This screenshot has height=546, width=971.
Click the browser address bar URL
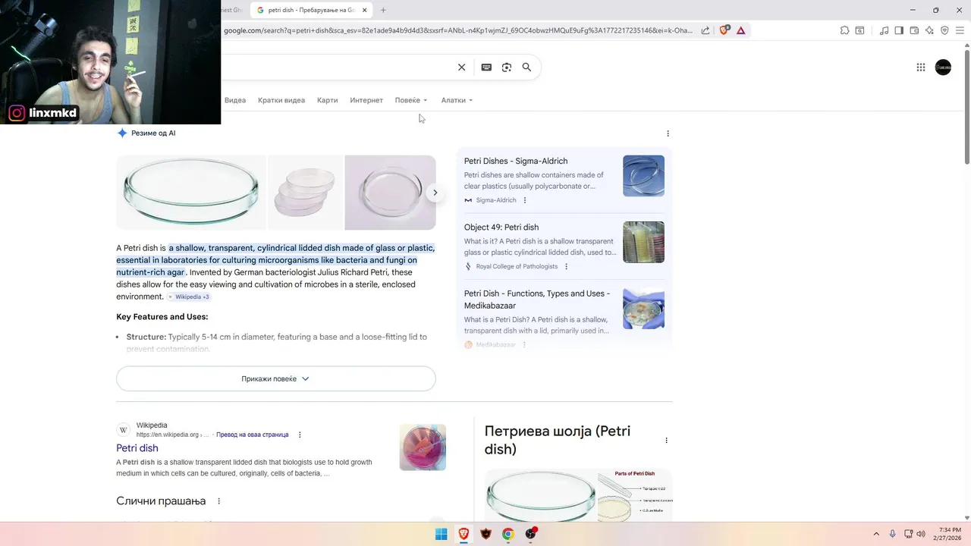tap(457, 30)
